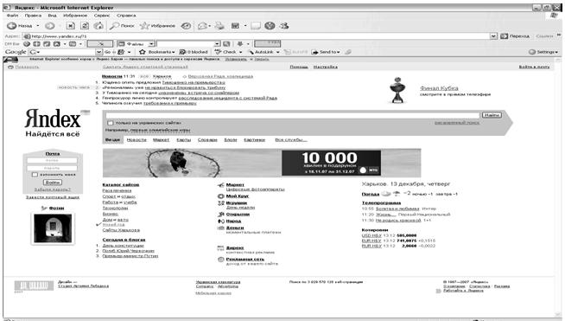Screen dimensions: 565x321
Task: Switch to the Словари search tab
Action: (x=207, y=140)
